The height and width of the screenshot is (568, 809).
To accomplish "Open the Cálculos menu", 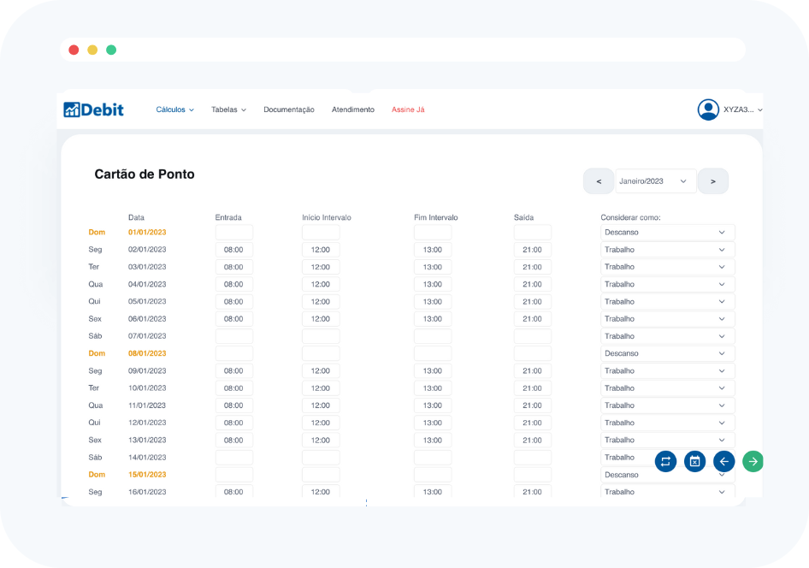I will click(x=174, y=110).
